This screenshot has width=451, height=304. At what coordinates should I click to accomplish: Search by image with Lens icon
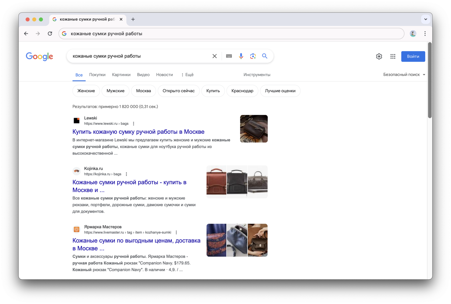coord(253,56)
